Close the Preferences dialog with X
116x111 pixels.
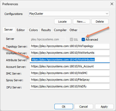point(112,4)
